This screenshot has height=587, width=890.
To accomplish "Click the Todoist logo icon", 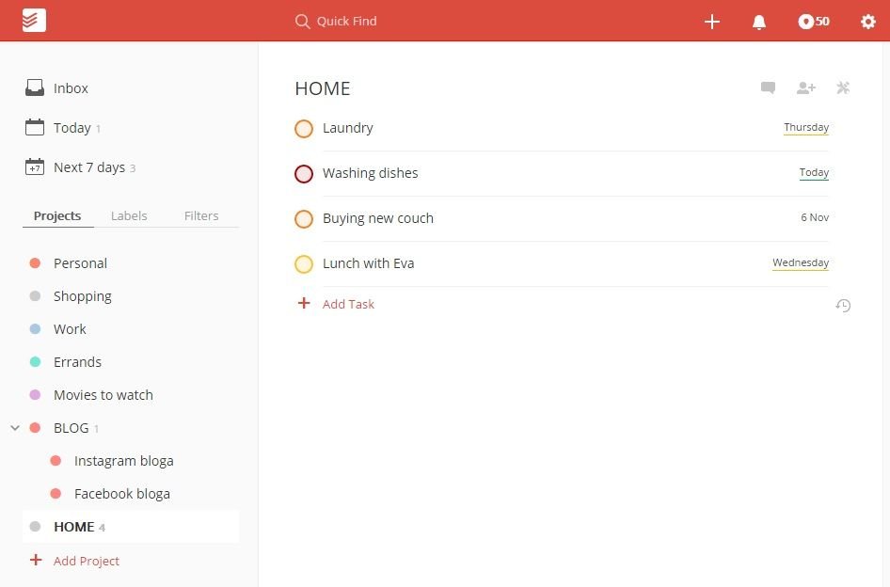I will point(34,21).
